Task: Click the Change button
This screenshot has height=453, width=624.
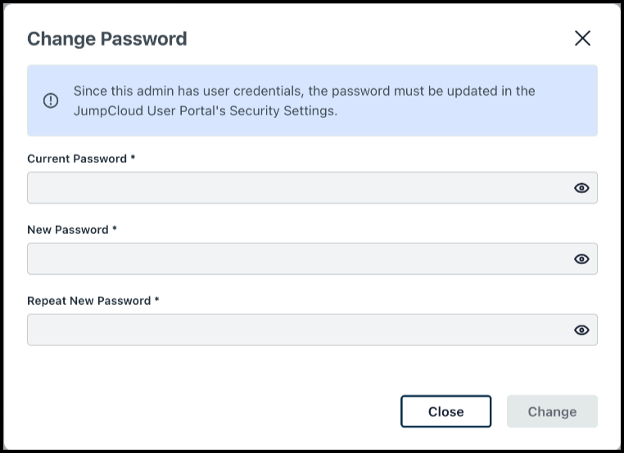Action: pos(552,411)
